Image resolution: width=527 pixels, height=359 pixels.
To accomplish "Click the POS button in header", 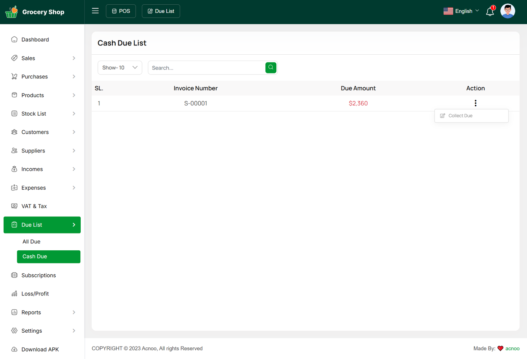I will [121, 11].
